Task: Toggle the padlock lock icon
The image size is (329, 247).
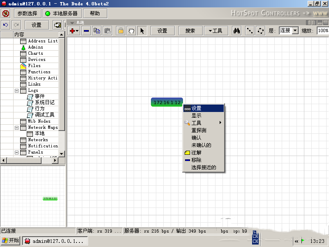Action: pos(121,31)
